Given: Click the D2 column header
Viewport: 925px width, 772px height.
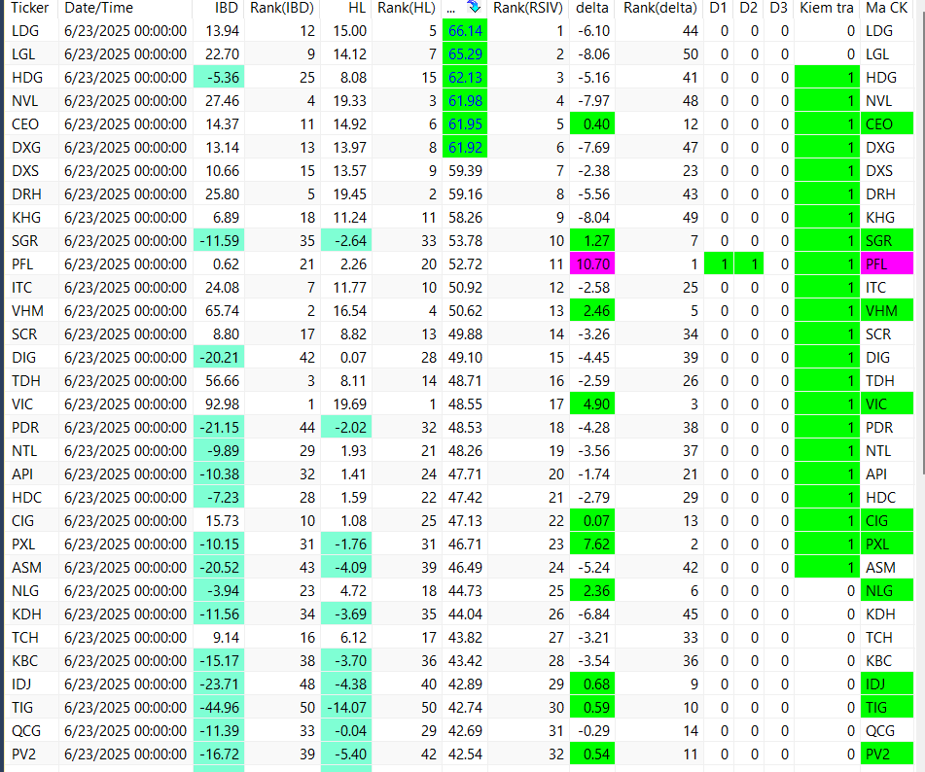Looking at the screenshot, I should click(x=749, y=8).
